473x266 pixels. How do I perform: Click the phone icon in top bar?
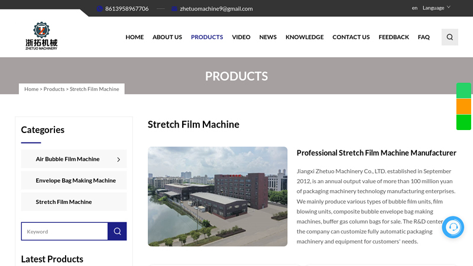[99, 9]
